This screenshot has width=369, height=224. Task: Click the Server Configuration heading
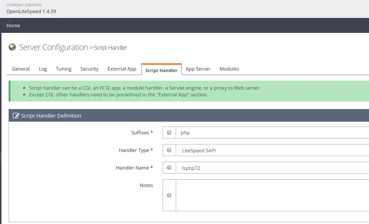click(x=53, y=47)
